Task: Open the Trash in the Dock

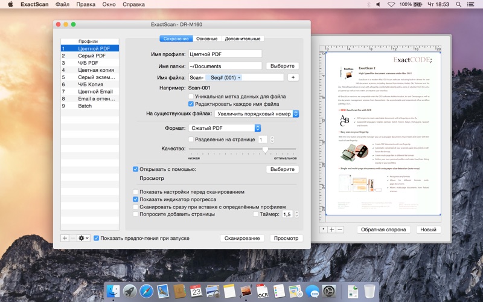Action: (x=369, y=291)
